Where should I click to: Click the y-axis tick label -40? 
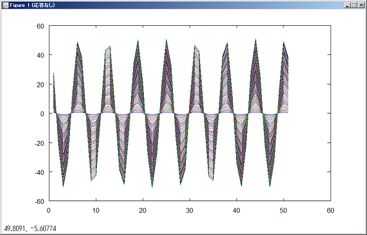pyautogui.click(x=39, y=172)
